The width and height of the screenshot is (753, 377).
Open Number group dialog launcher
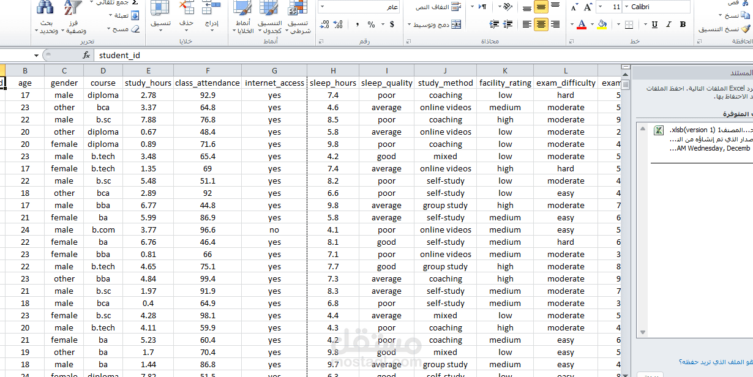point(321,41)
